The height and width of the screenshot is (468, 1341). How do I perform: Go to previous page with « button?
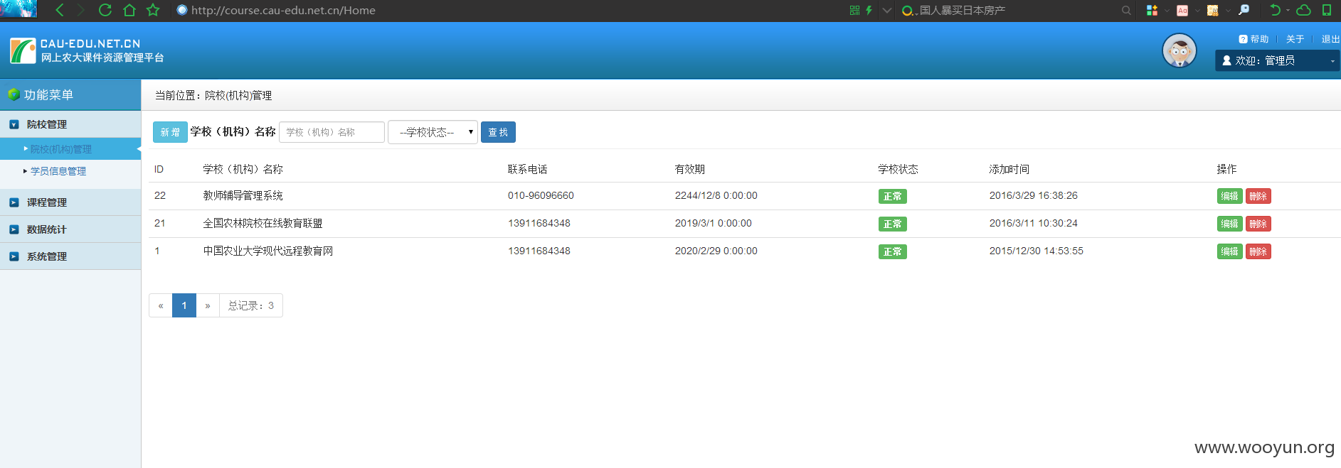click(161, 305)
